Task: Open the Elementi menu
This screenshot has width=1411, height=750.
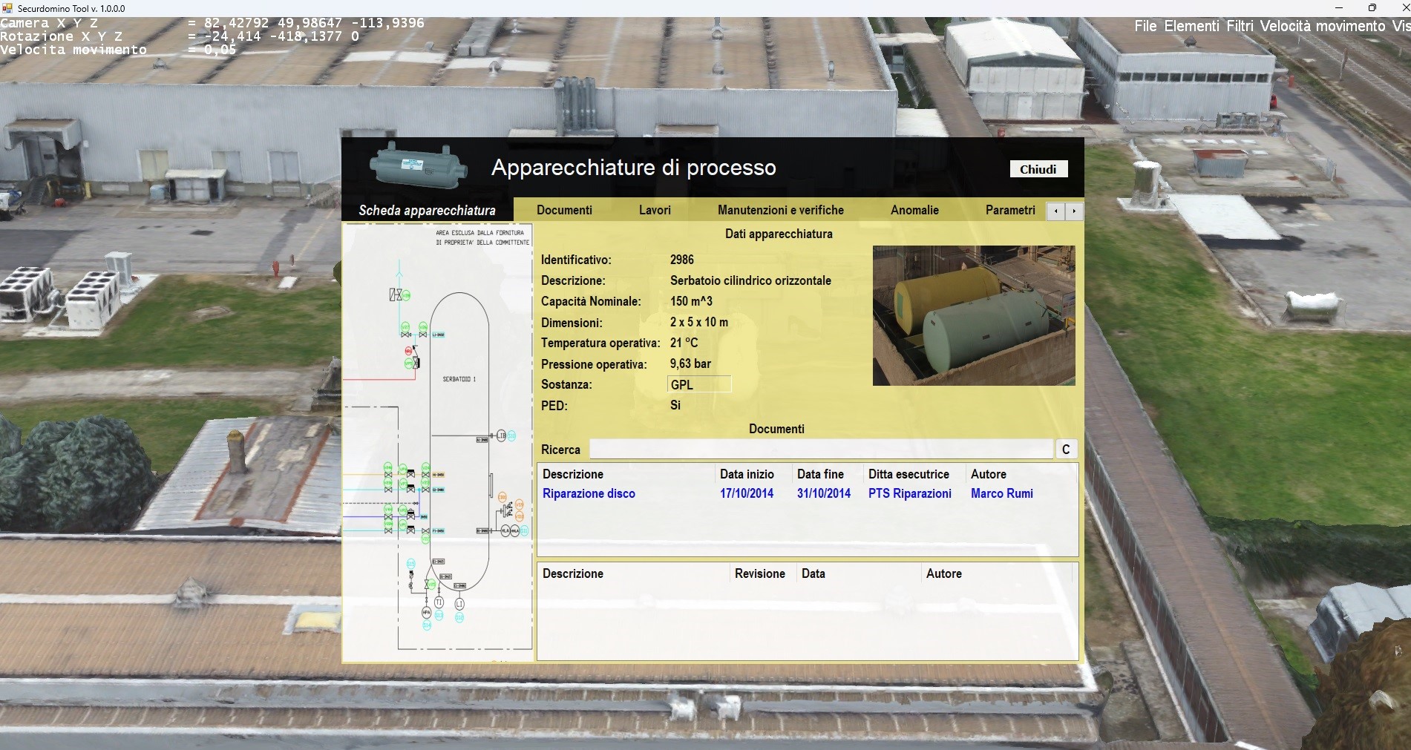Action: coord(1191,26)
